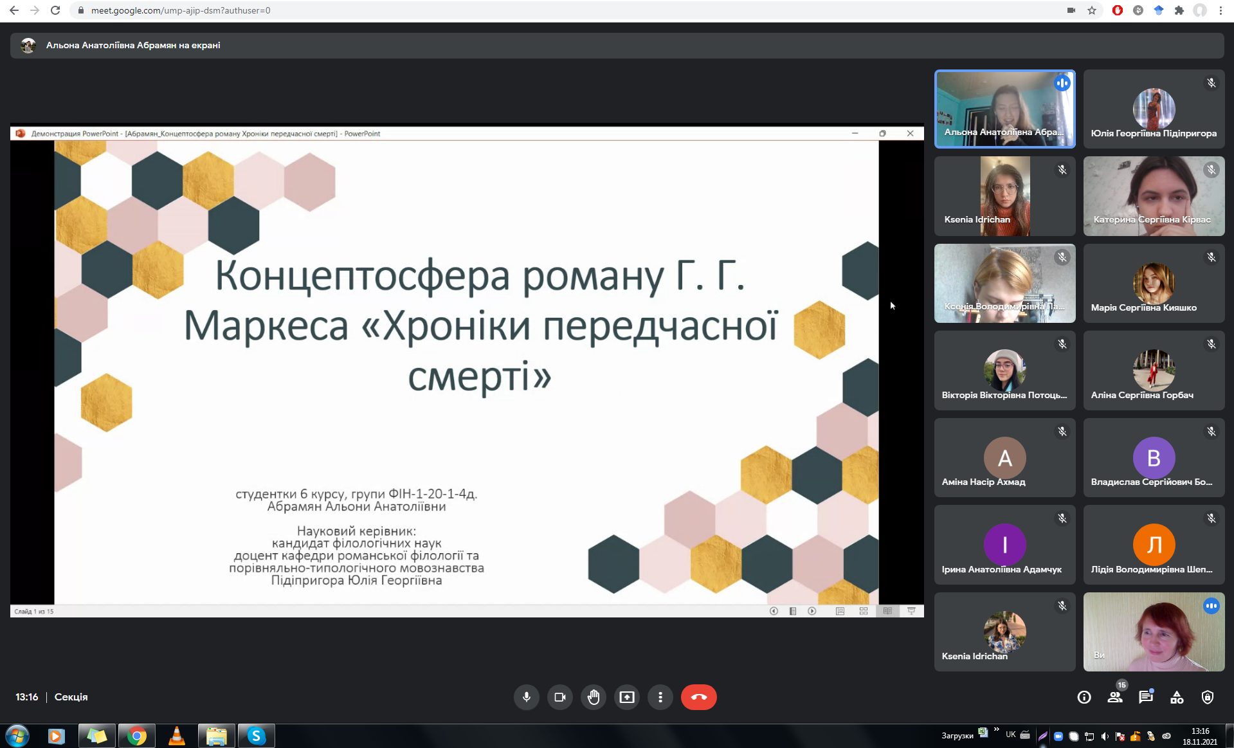Open Chrome browser menu kebab
This screenshot has height=748, width=1234.
pos(1221,10)
